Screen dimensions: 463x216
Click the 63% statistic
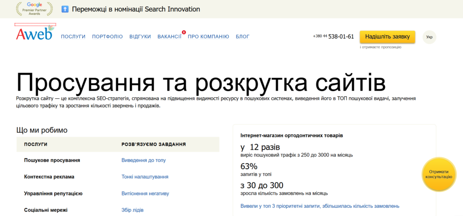pyautogui.click(x=249, y=166)
